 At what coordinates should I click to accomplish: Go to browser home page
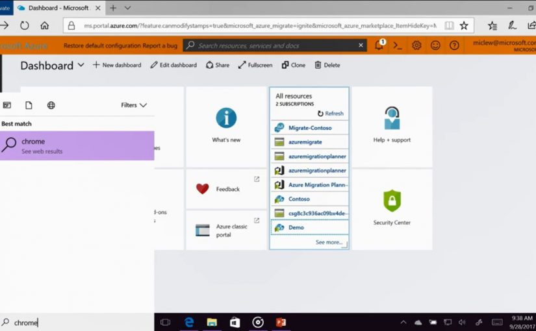44,25
